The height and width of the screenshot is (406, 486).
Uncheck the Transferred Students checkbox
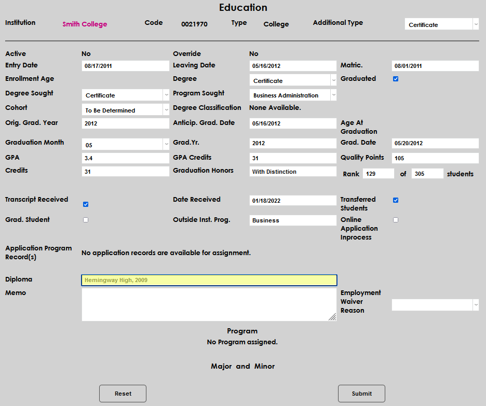[x=396, y=200]
